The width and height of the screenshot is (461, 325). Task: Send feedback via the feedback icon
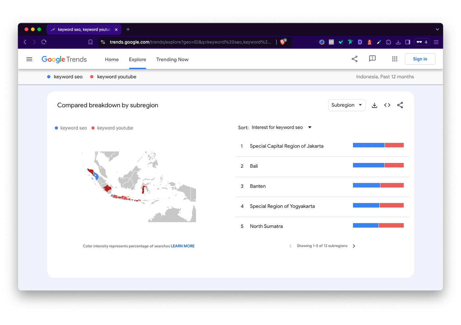click(x=372, y=59)
